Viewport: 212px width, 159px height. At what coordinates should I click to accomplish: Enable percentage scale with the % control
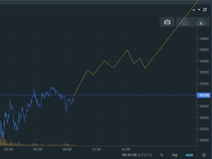click(161, 155)
